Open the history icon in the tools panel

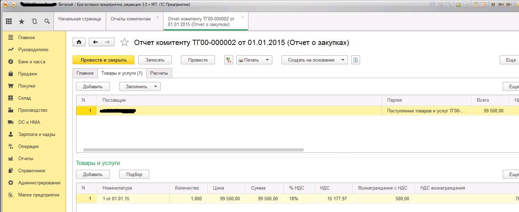34,21
